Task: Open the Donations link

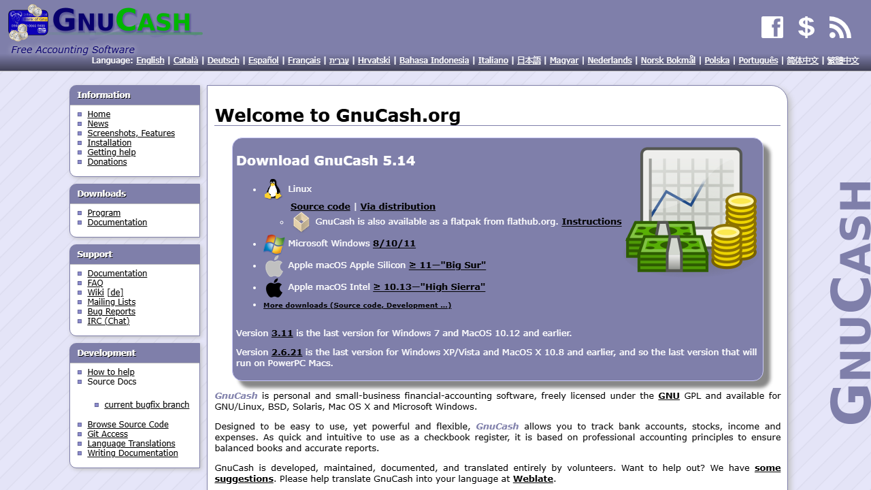Action: click(108, 162)
